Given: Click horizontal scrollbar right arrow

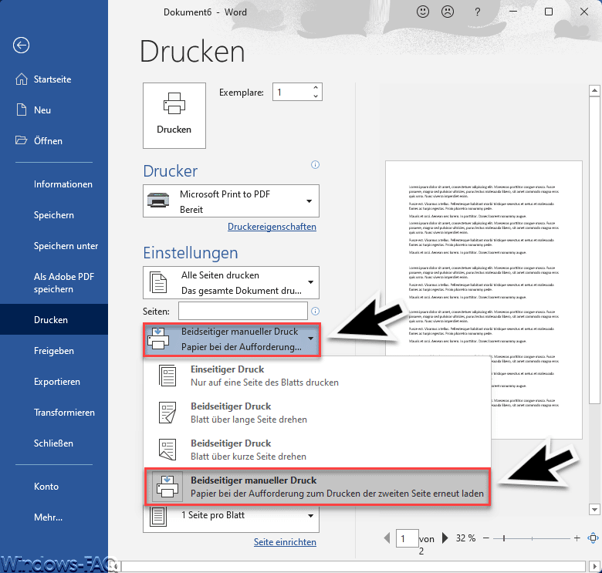Looking at the screenshot, I should 594,567.
